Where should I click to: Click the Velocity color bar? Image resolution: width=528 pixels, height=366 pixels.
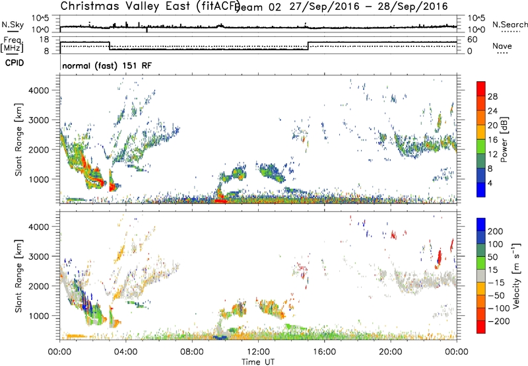click(481, 275)
